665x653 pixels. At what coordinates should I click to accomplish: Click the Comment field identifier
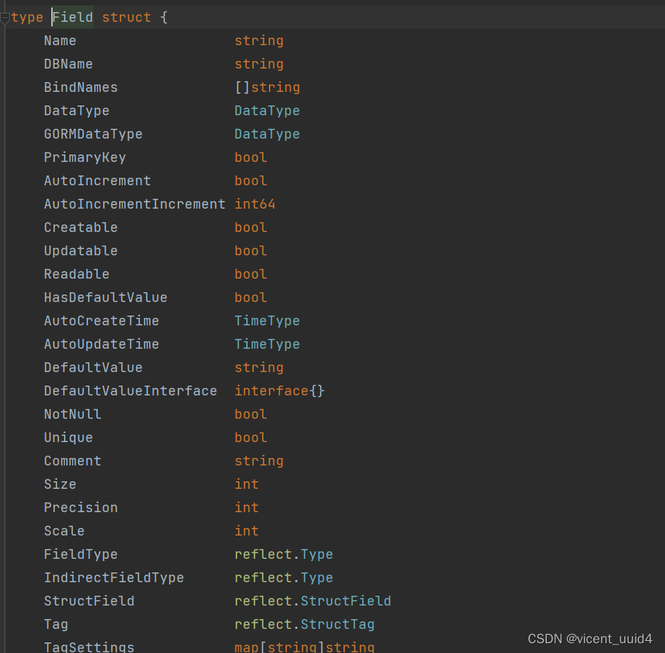point(72,460)
